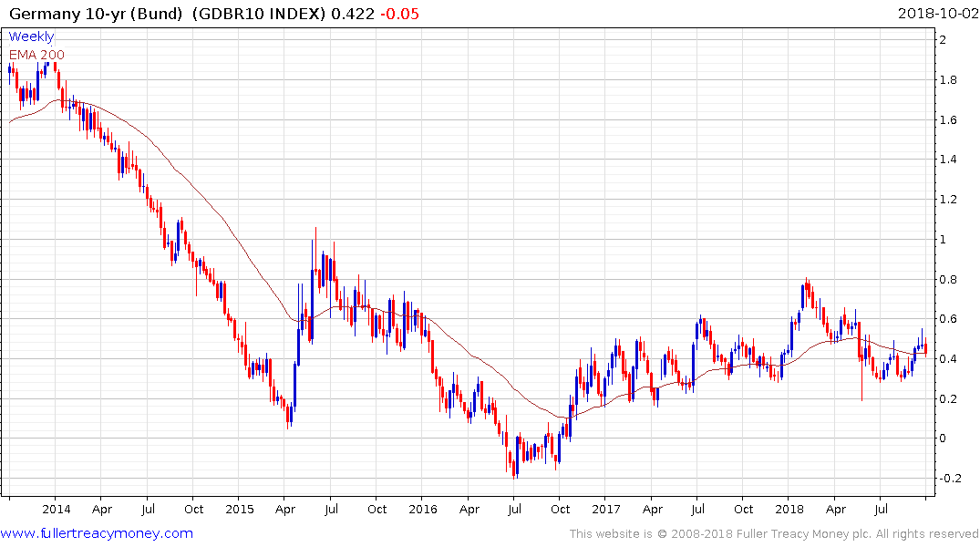Select the 2015 x-axis label

pos(240,510)
